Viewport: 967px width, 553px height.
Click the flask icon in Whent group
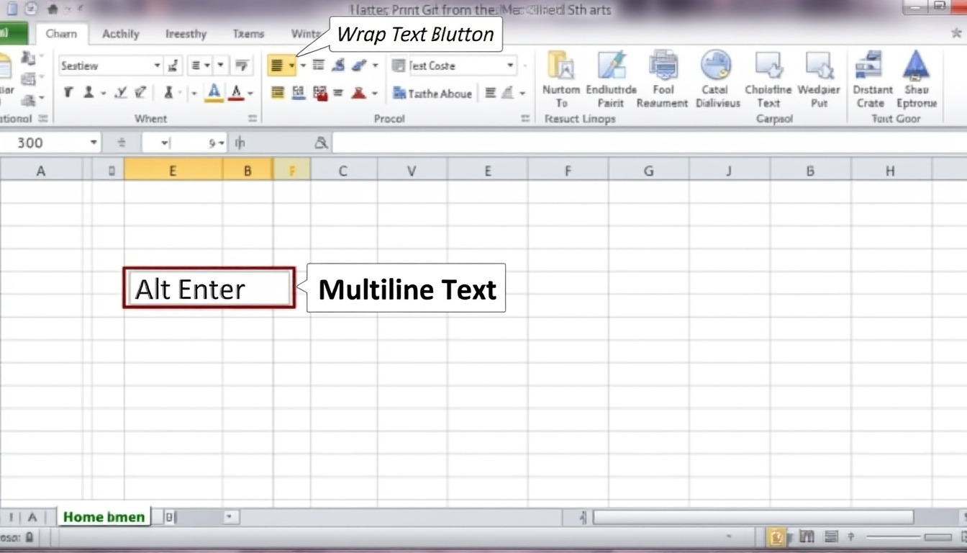click(168, 92)
